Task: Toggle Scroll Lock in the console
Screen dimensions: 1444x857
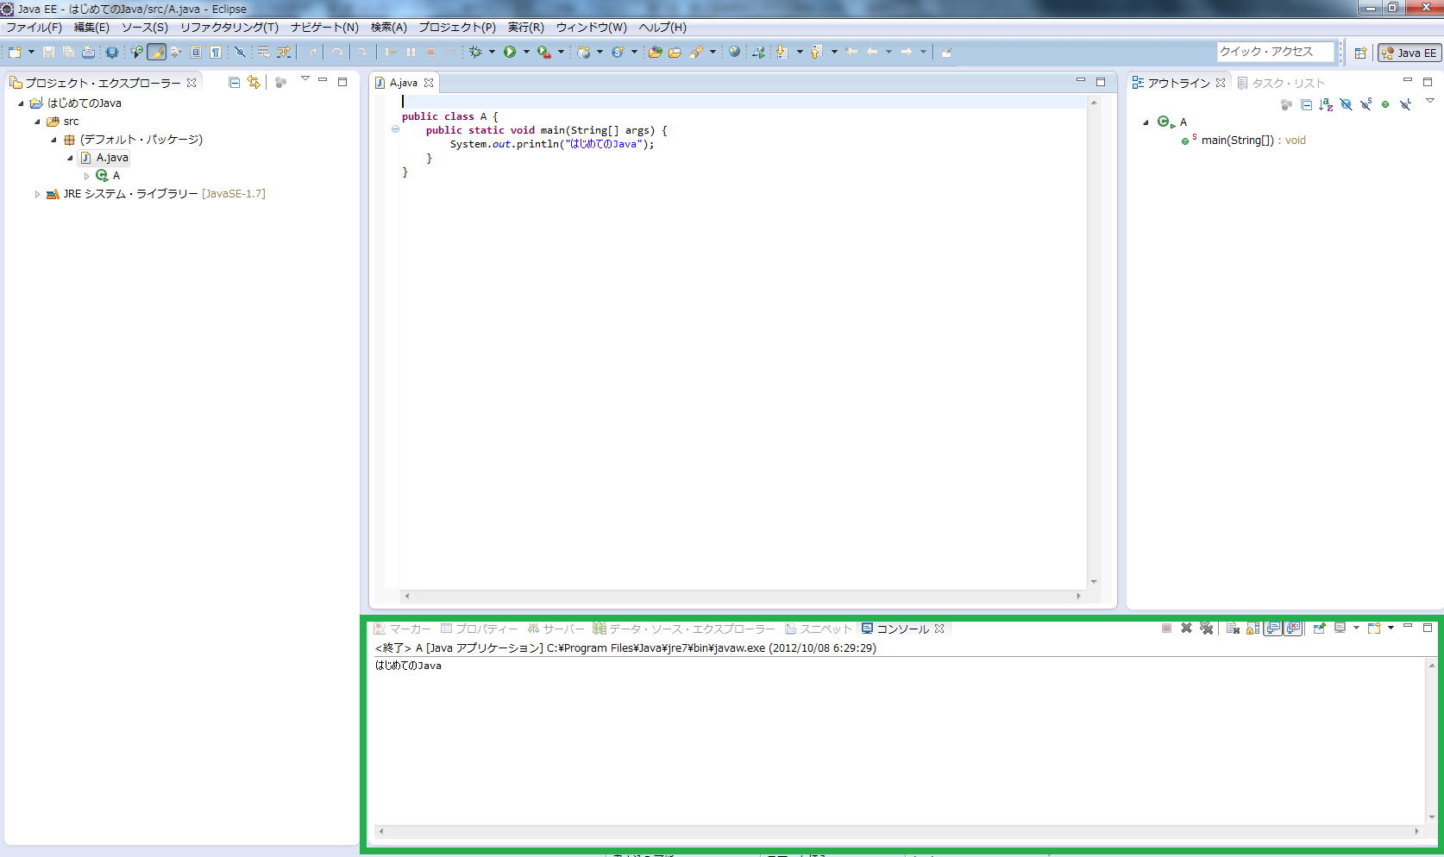Action: (1253, 629)
